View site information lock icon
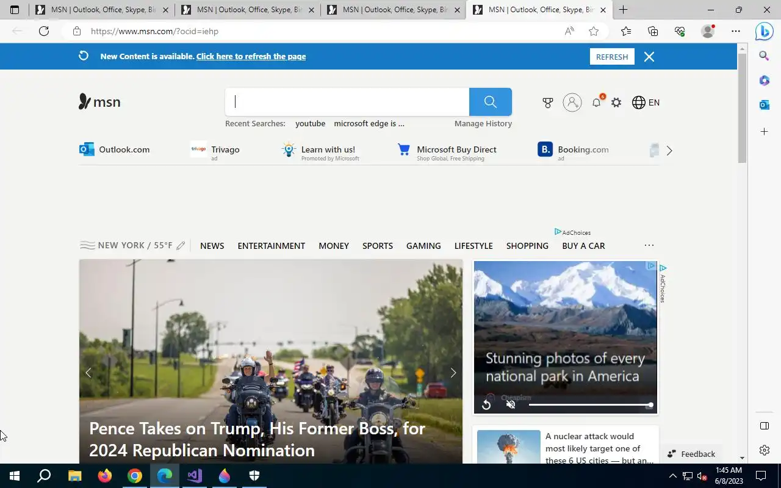This screenshot has width=781, height=488. pyautogui.click(x=76, y=31)
